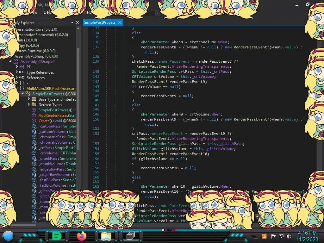The height and width of the screenshot is (243, 324).
Task: Click the _fastBlurPass field icon
Action: tap(34, 180)
